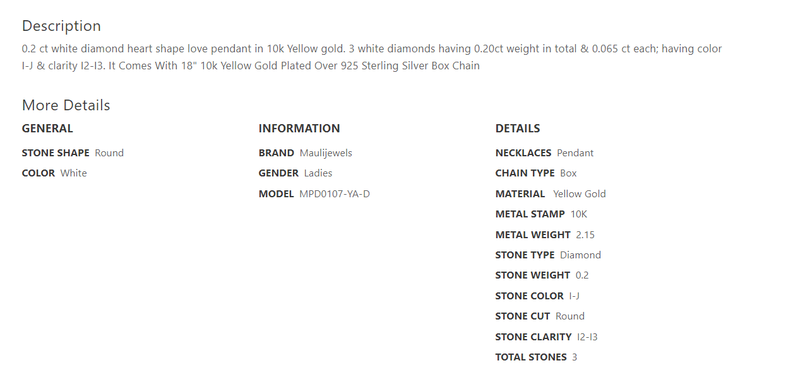This screenshot has width=786, height=380.
Task: Select the DETAILS section header
Action: coord(518,129)
